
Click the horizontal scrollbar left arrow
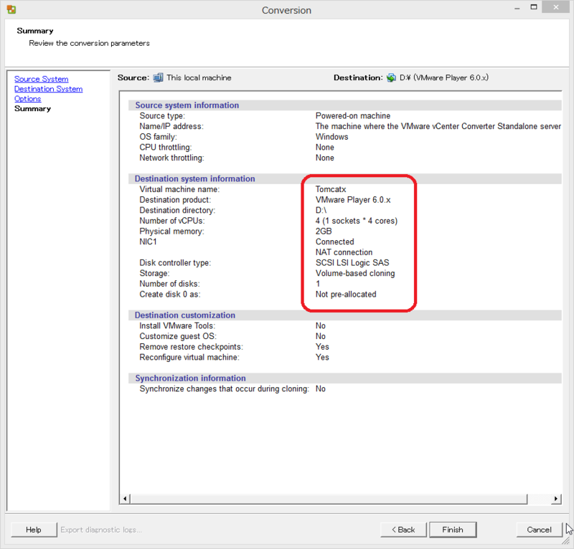coord(125,499)
